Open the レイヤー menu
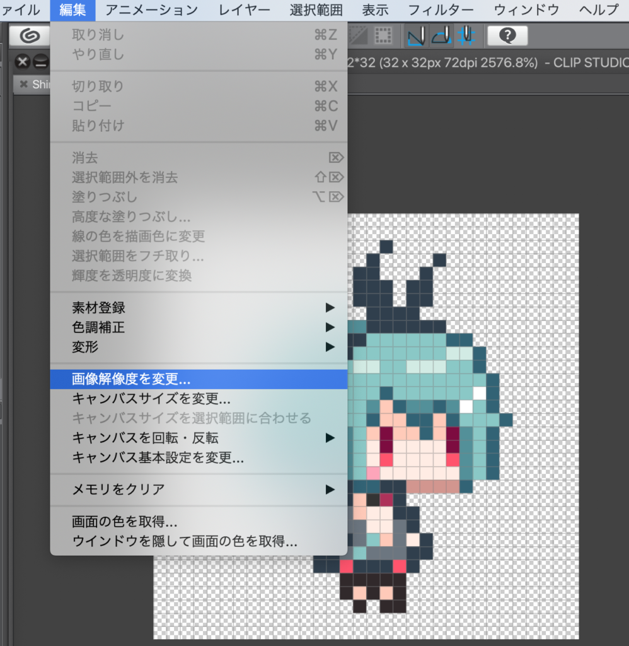The width and height of the screenshot is (629, 646). [x=244, y=10]
